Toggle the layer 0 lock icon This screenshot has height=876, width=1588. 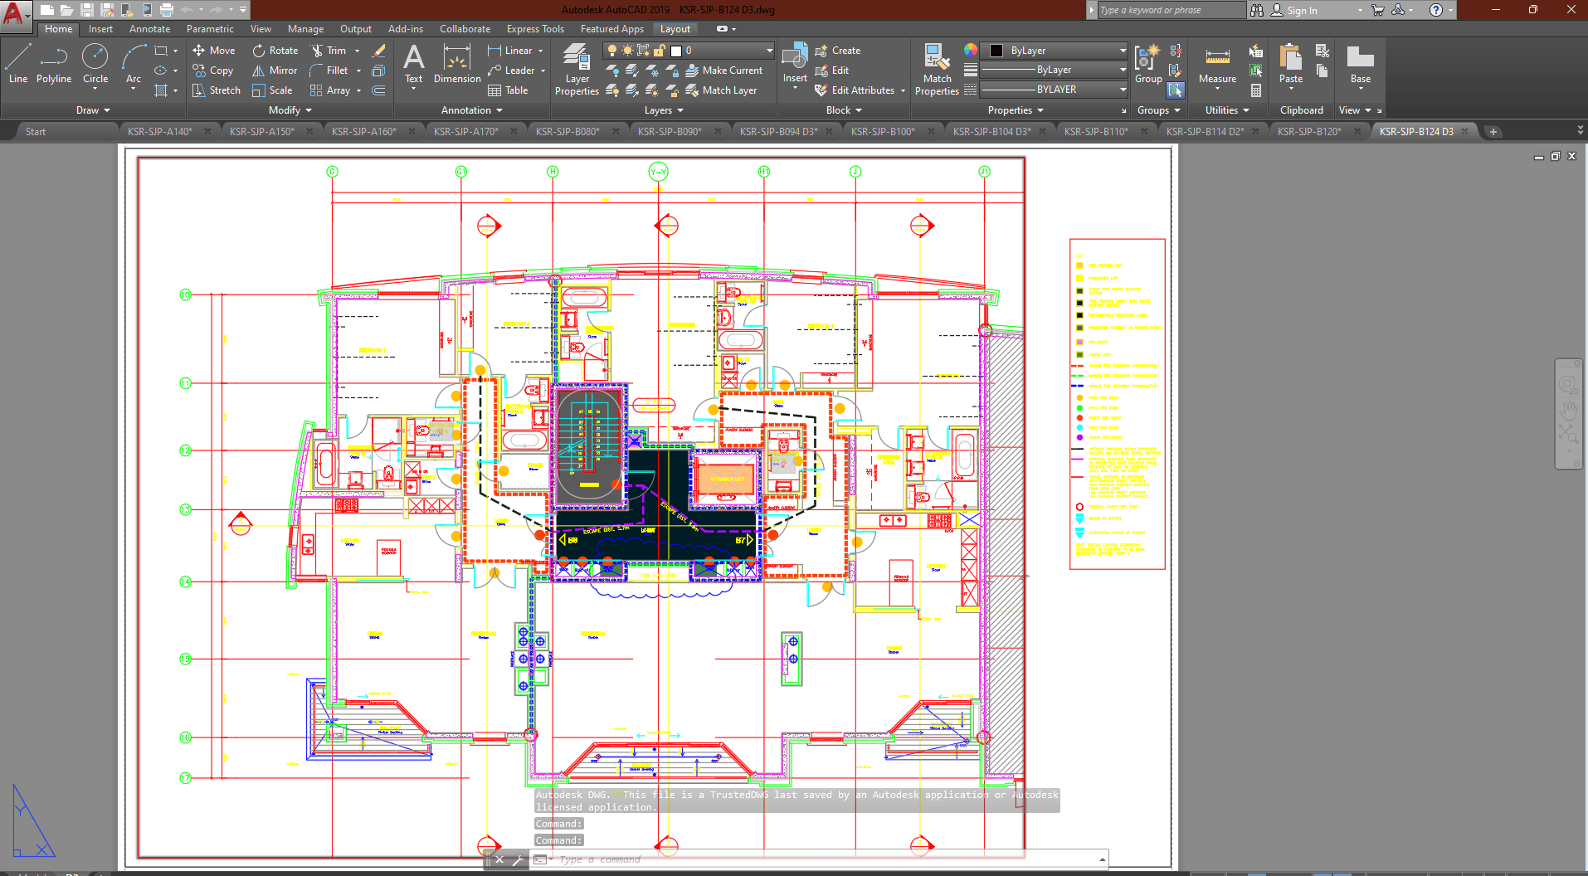pos(659,51)
